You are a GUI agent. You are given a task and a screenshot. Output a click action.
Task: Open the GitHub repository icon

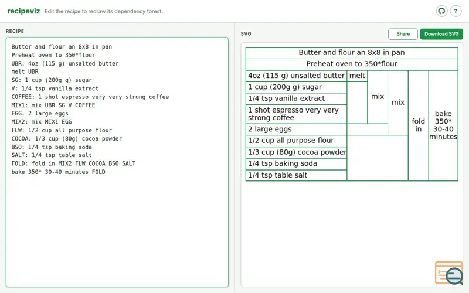point(441,11)
